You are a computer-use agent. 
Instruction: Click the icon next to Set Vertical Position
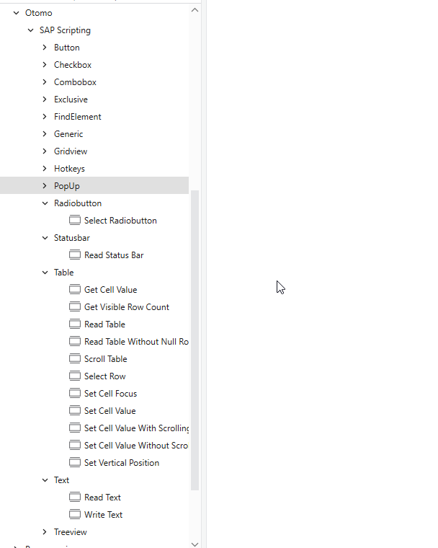tap(75, 463)
